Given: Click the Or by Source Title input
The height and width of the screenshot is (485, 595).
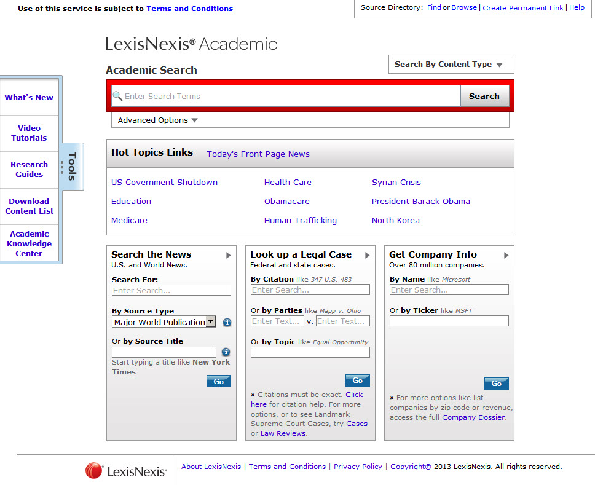Looking at the screenshot, I should 164,352.
